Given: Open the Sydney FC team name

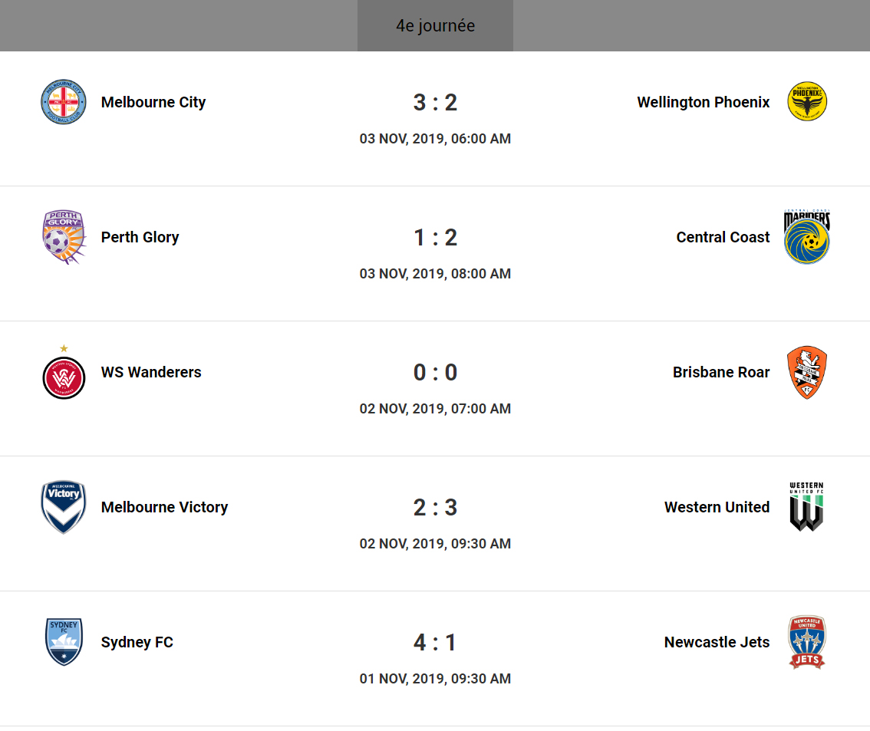Looking at the screenshot, I should (x=137, y=642).
